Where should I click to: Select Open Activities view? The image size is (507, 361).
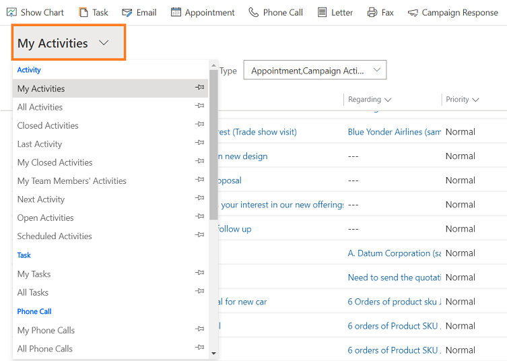(x=110, y=218)
